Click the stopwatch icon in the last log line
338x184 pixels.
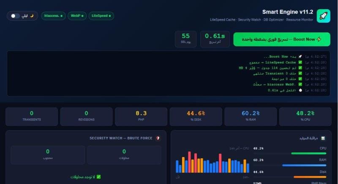(x=300, y=90)
